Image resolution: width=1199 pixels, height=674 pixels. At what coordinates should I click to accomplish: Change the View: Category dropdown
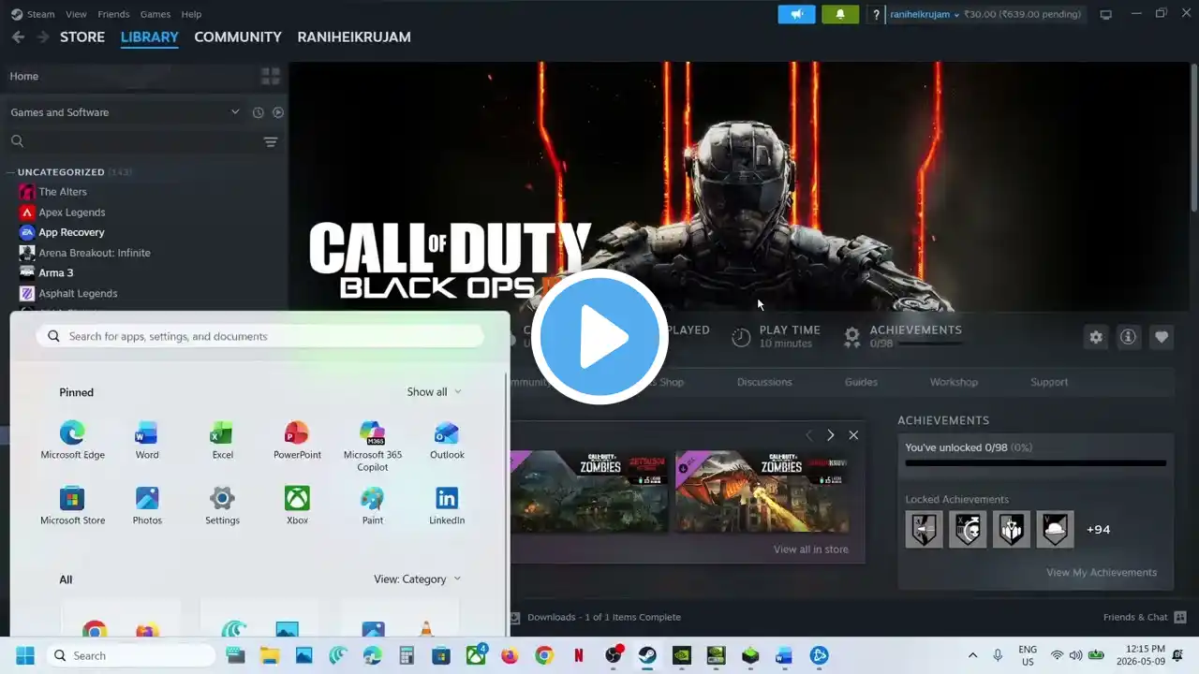click(x=418, y=579)
